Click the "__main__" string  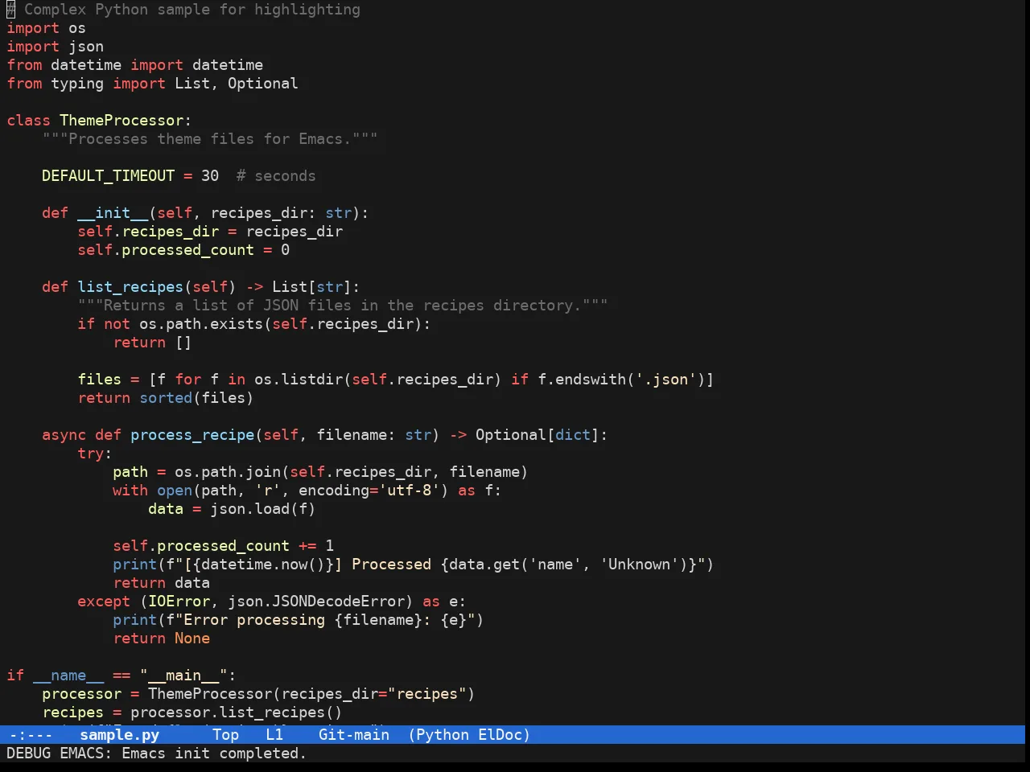[x=183, y=675]
